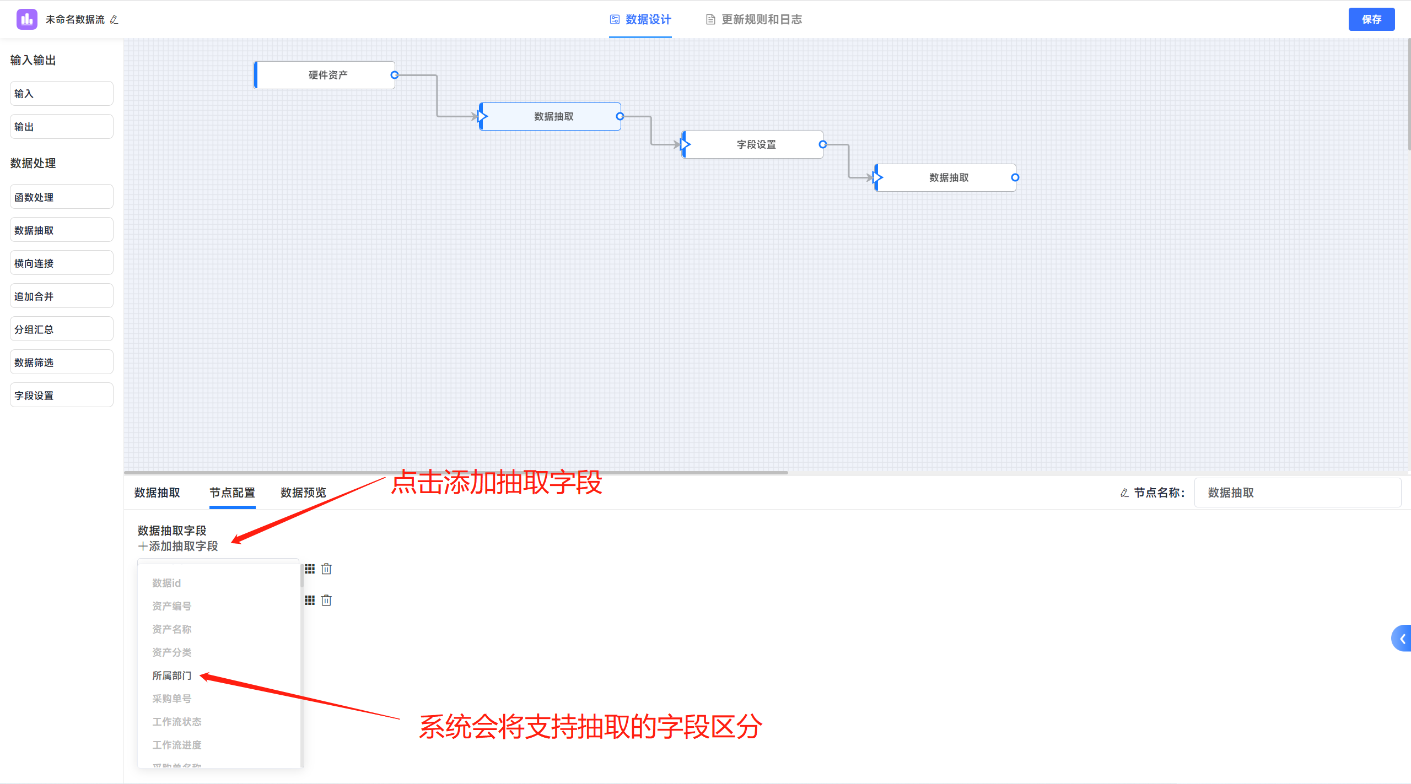The width and height of the screenshot is (1411, 784).
Task: Click the blue collapse arrow on right edge
Action: 1402,639
